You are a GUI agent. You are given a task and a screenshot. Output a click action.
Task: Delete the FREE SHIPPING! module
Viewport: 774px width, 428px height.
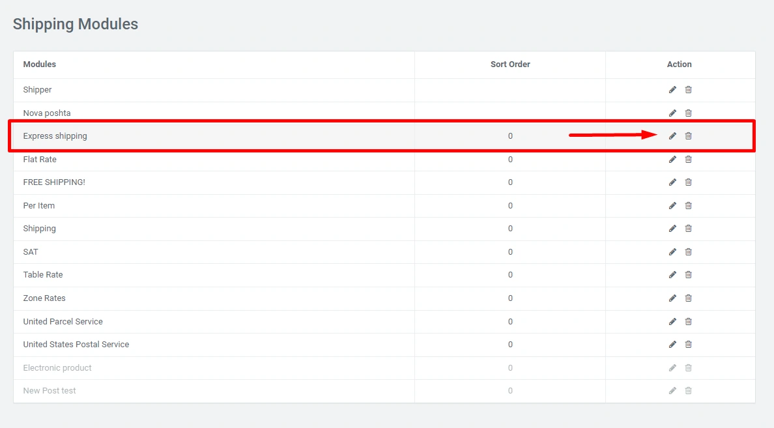click(x=688, y=182)
